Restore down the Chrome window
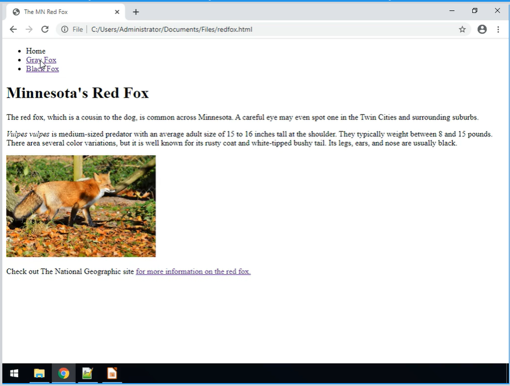This screenshot has height=386, width=510. click(474, 10)
